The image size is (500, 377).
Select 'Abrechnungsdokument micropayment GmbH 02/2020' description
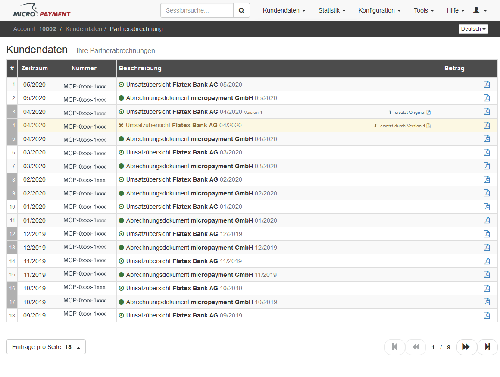pyautogui.click(x=202, y=193)
